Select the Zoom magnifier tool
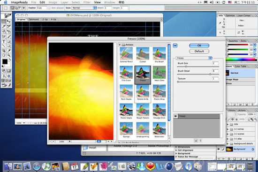This screenshot has height=172, width=258. [9, 55]
